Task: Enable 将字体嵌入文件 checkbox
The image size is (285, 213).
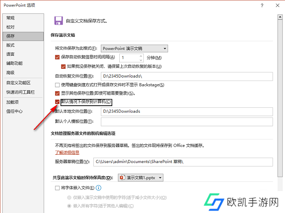Action: (57, 188)
